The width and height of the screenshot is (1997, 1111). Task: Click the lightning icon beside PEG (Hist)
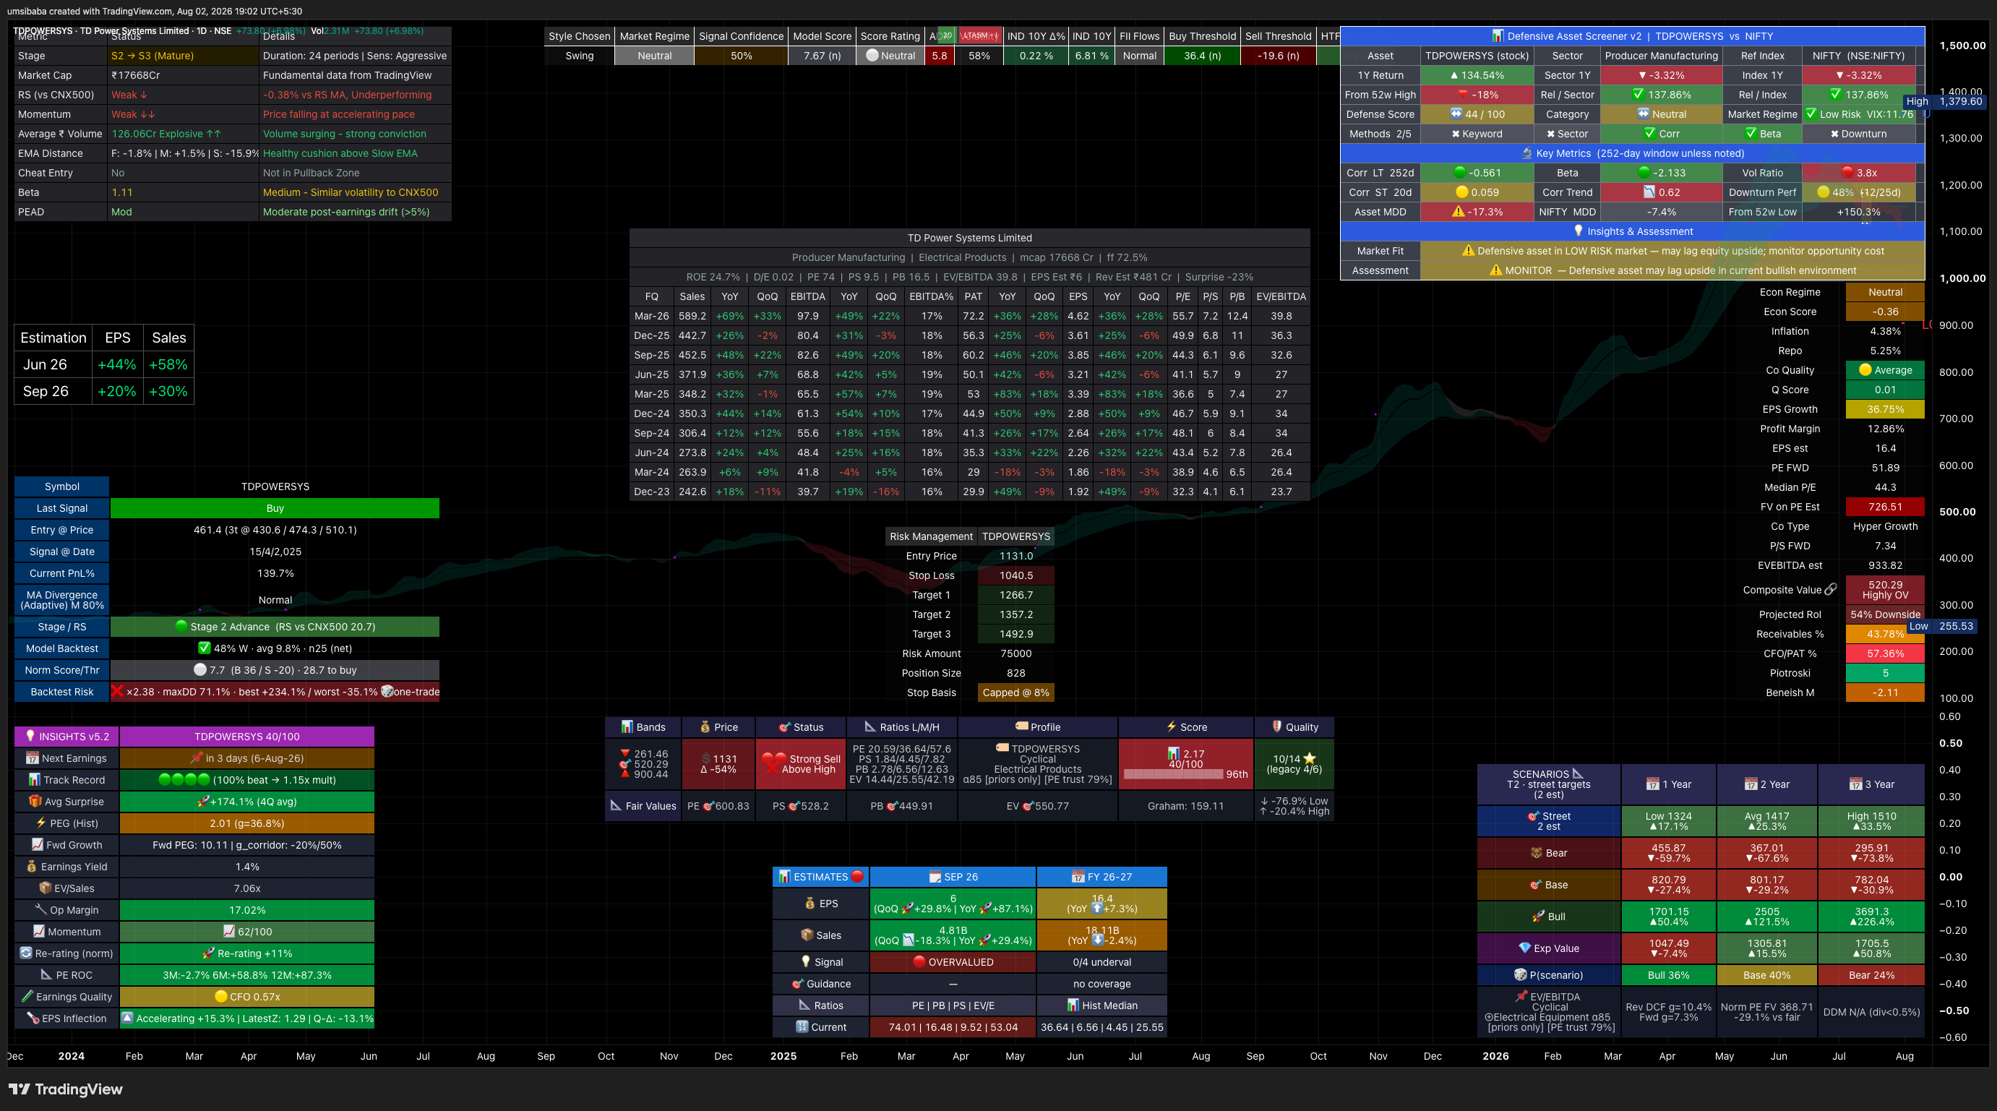(41, 823)
